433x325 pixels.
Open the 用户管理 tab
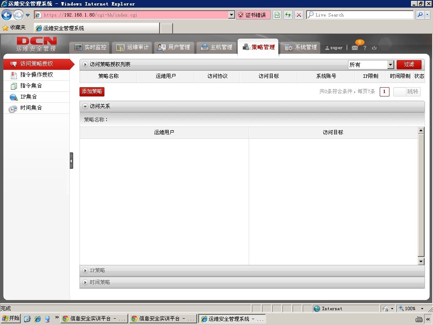(174, 47)
